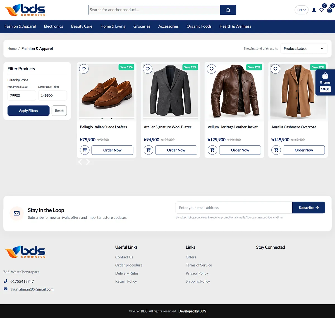
Task: Open Privacy Policy footer link
Action: tap(197, 273)
